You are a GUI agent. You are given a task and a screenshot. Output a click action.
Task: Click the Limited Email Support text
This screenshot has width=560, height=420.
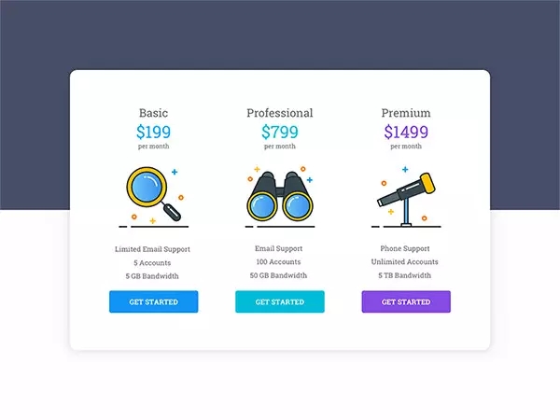point(153,249)
